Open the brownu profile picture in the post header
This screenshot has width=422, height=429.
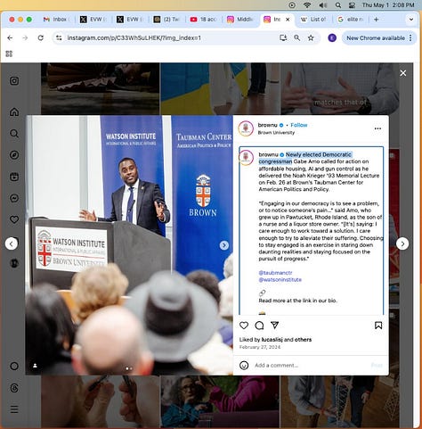click(246, 128)
